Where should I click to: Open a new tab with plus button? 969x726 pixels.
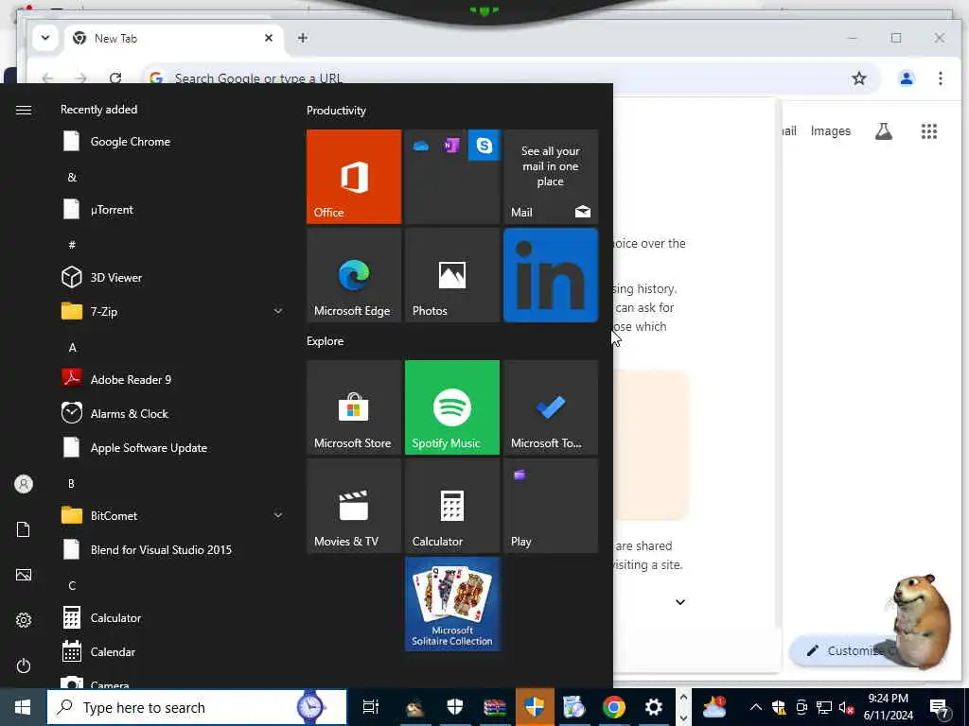coord(303,38)
